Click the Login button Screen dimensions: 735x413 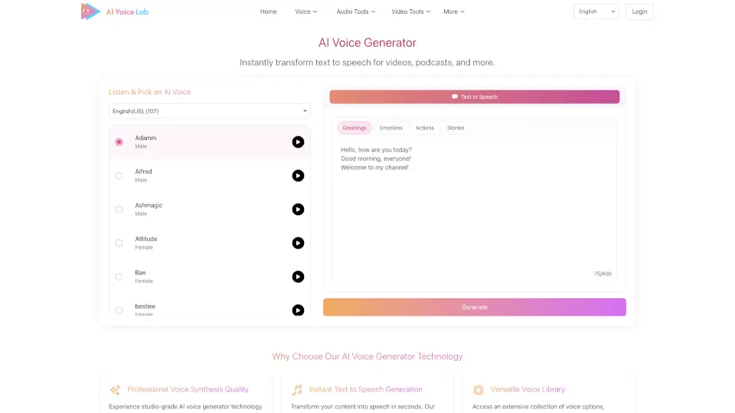point(639,11)
